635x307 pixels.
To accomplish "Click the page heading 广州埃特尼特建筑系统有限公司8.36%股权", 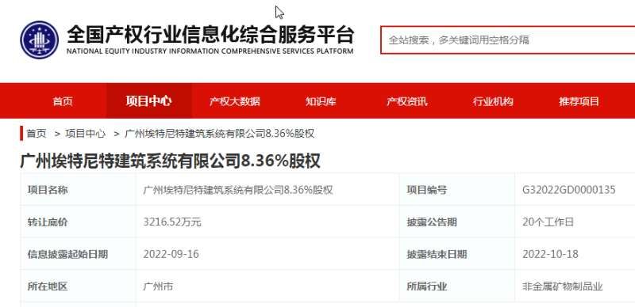I will click(x=170, y=161).
